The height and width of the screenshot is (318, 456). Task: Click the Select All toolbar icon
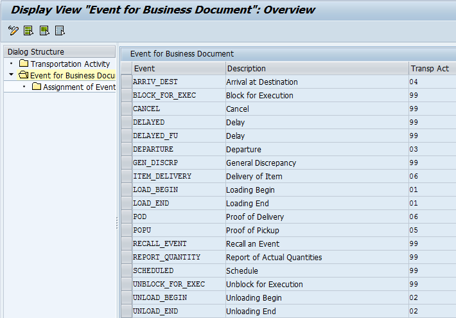[x=28, y=30]
